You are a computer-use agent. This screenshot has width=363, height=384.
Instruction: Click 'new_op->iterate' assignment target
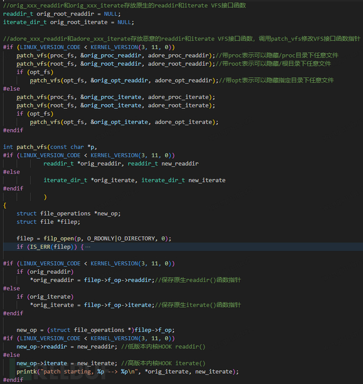(x=41, y=363)
